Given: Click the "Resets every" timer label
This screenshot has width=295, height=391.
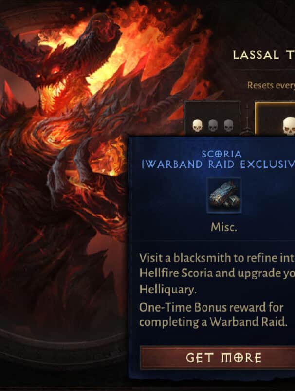Looking at the screenshot, I should pos(271,85).
